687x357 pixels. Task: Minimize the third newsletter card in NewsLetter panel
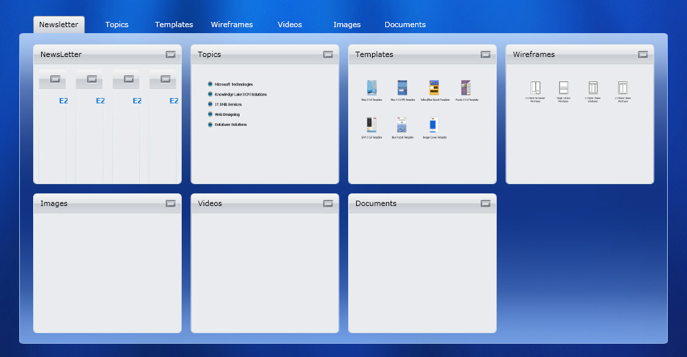pyautogui.click(x=129, y=79)
